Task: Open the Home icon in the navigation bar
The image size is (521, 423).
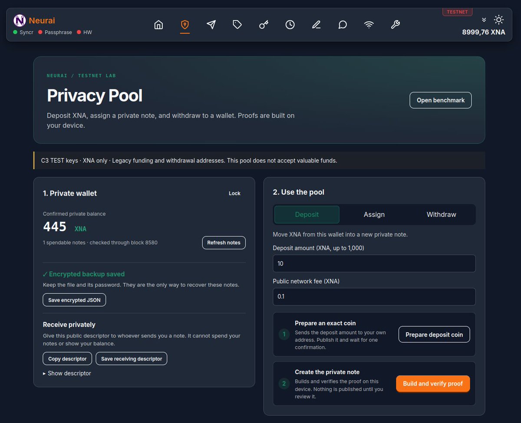Action: tap(159, 25)
